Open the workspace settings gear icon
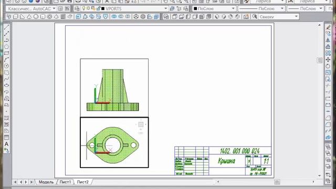Viewport: 336px width, 189px height. (61, 9)
